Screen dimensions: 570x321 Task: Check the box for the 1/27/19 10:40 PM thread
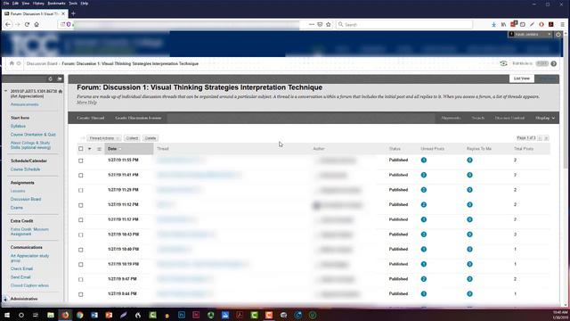tap(81, 250)
